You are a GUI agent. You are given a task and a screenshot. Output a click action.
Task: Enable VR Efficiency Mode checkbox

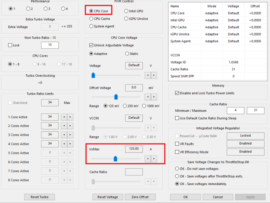[x=177, y=152]
